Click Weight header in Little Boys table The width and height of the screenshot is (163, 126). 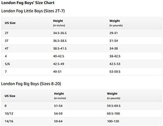(x=115, y=21)
